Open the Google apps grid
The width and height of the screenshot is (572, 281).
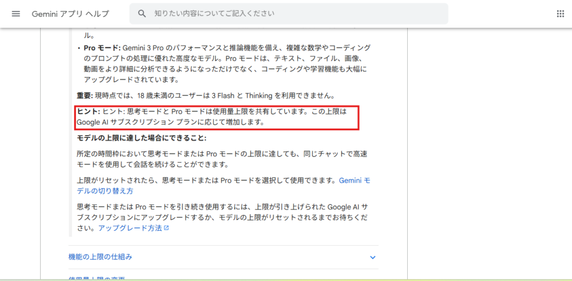click(x=560, y=13)
